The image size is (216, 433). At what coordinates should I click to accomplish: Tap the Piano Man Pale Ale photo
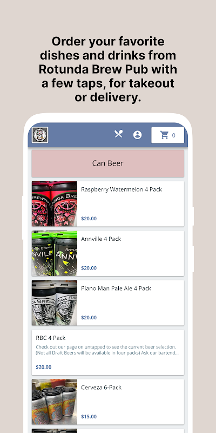(55, 303)
